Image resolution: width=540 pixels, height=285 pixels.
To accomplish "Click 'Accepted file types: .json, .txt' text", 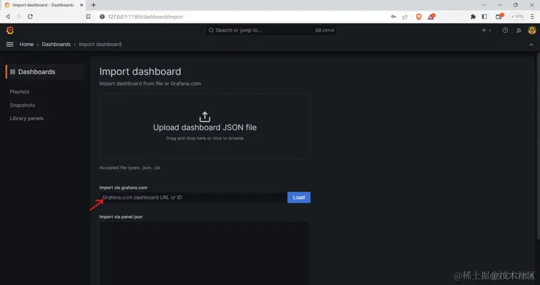I will pos(130,168).
